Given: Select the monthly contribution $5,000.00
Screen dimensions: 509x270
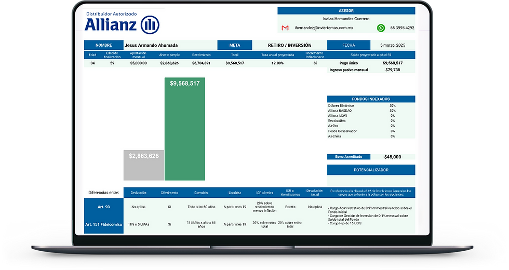Looking at the screenshot, I should [138, 63].
